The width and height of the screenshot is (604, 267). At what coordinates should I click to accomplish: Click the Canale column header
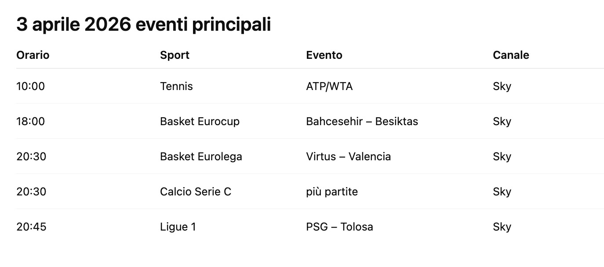(511, 55)
